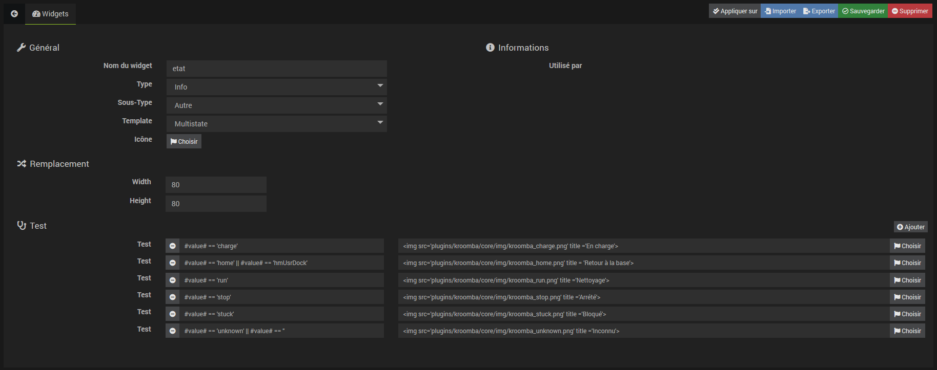Open the Widgets tab
This screenshot has height=370, width=937.
click(x=50, y=14)
